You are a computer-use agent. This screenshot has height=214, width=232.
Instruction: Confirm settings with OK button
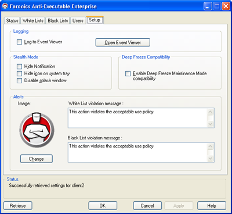pyautogui.click(x=103, y=206)
